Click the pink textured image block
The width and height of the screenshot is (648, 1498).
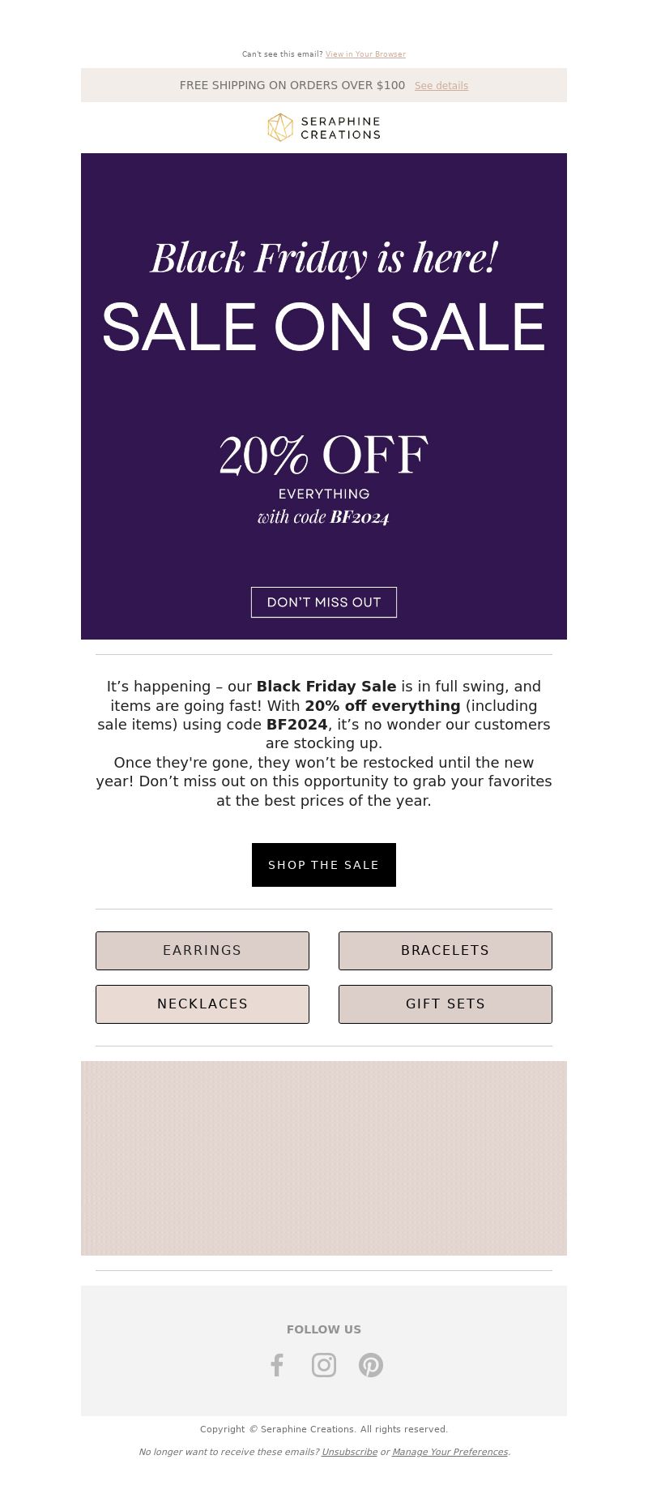tap(324, 1158)
